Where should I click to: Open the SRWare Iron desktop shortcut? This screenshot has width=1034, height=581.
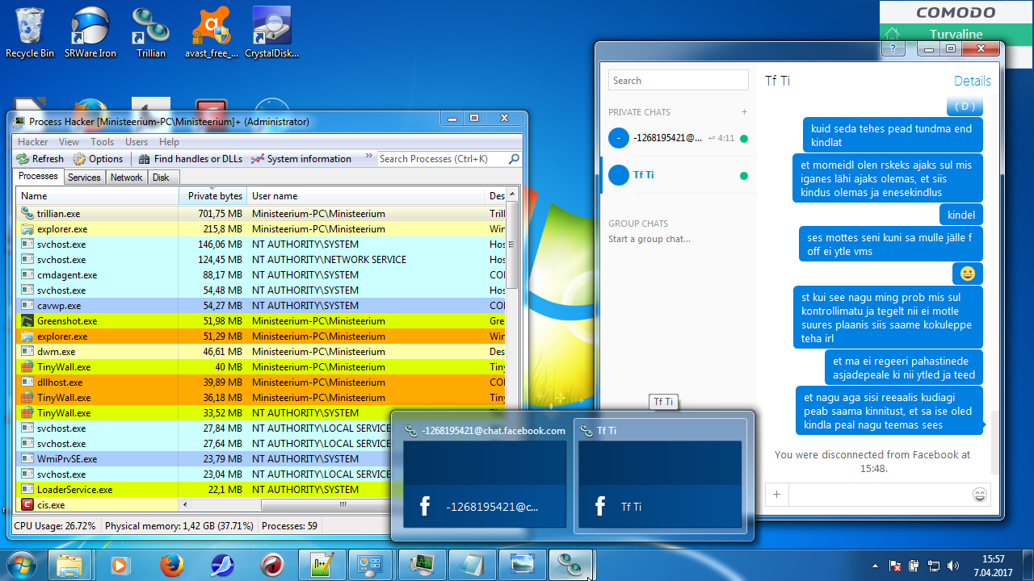coord(90,32)
